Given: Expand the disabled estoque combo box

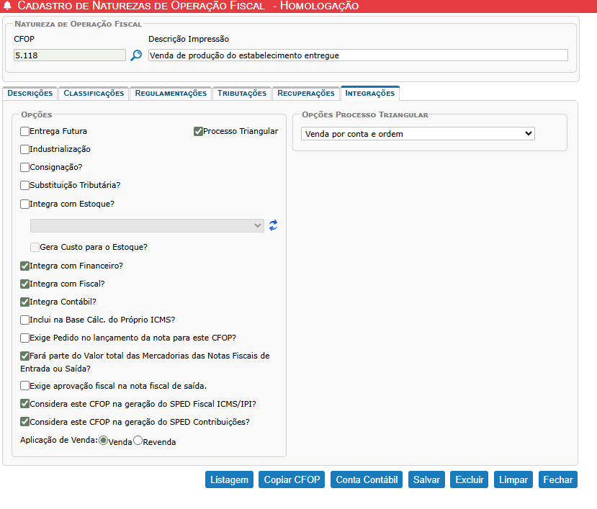Looking at the screenshot, I should (147, 225).
